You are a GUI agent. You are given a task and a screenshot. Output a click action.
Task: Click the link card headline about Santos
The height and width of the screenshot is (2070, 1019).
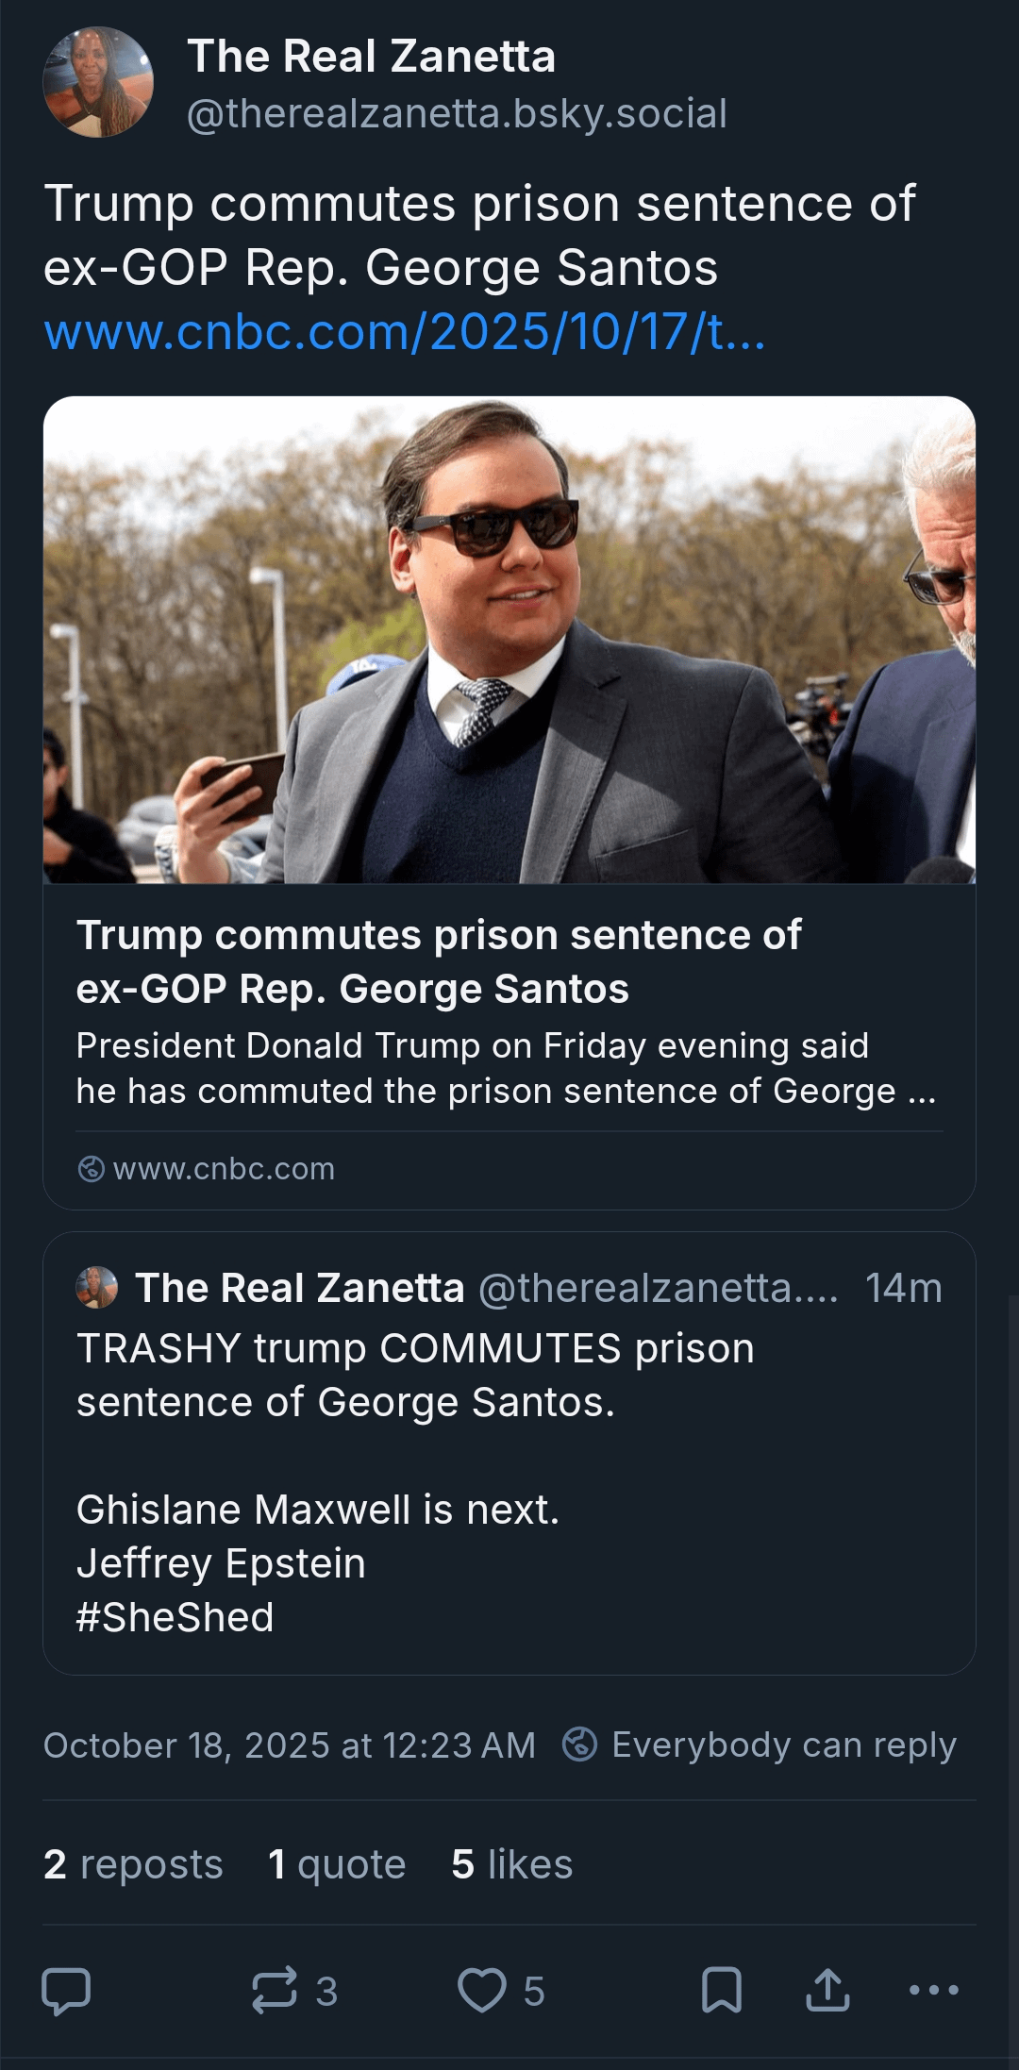pyautogui.click(x=439, y=961)
